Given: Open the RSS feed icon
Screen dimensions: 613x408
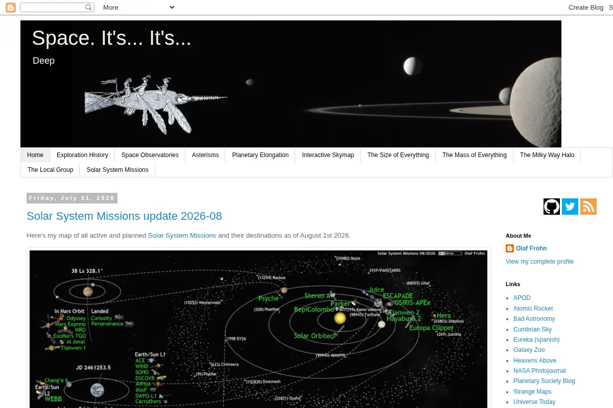Looking at the screenshot, I should click(x=588, y=207).
